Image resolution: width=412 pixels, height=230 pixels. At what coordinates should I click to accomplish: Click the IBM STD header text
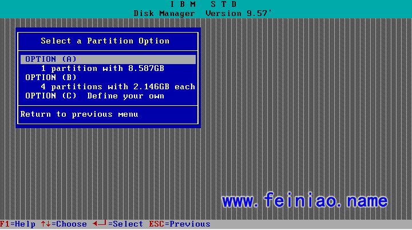click(203, 4)
